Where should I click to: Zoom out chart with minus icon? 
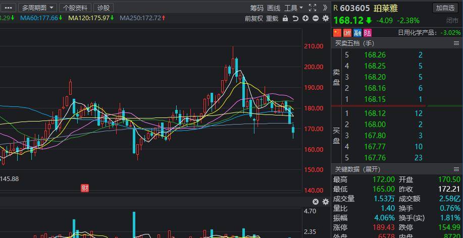(x=316, y=18)
